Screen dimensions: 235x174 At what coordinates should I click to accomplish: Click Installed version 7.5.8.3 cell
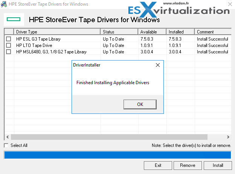pyautogui.click(x=175, y=39)
